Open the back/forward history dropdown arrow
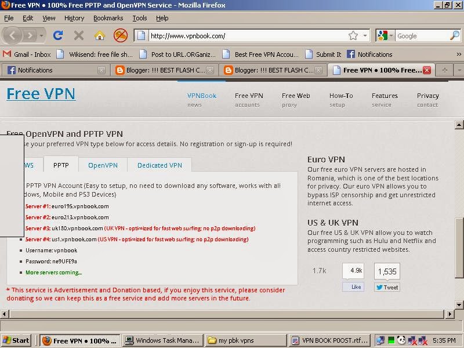Screen dimensions: 464x348 pyautogui.click(x=41, y=36)
